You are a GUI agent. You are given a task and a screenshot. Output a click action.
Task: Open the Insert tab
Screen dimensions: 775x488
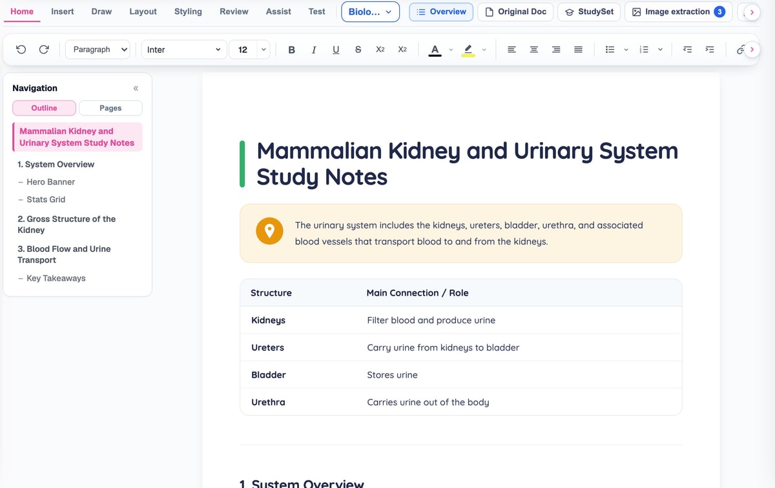coord(63,12)
